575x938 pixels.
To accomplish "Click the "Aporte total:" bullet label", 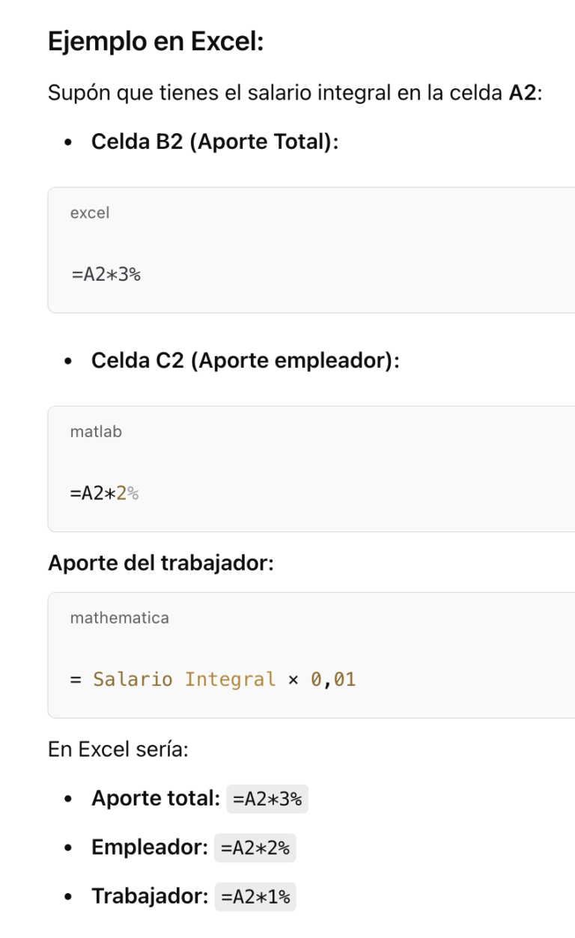I will 155,798.
